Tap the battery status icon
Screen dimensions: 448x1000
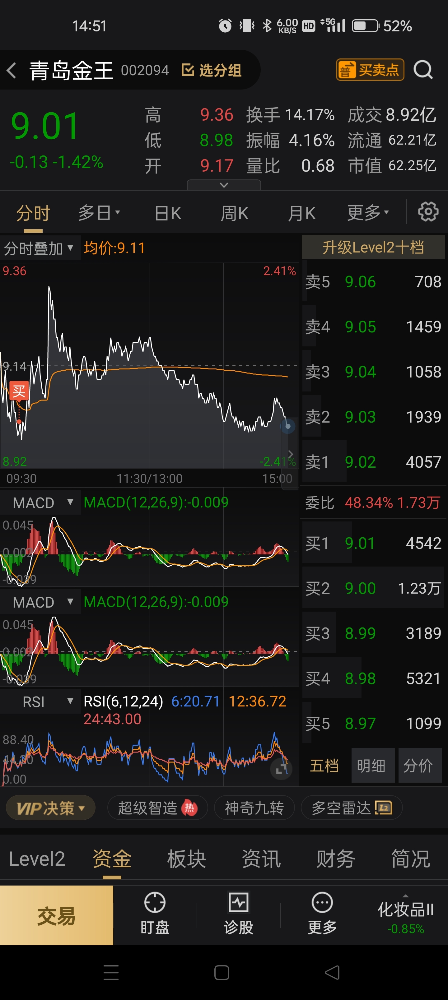365,26
